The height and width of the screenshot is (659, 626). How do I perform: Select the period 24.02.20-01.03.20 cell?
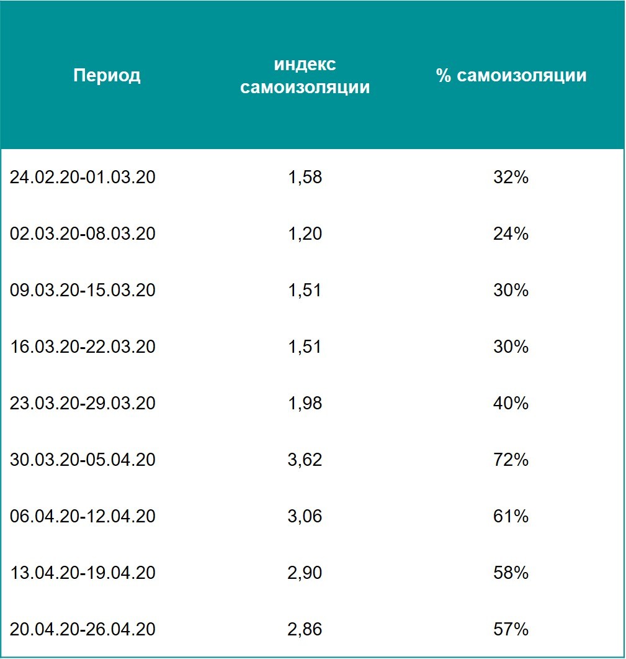point(83,177)
